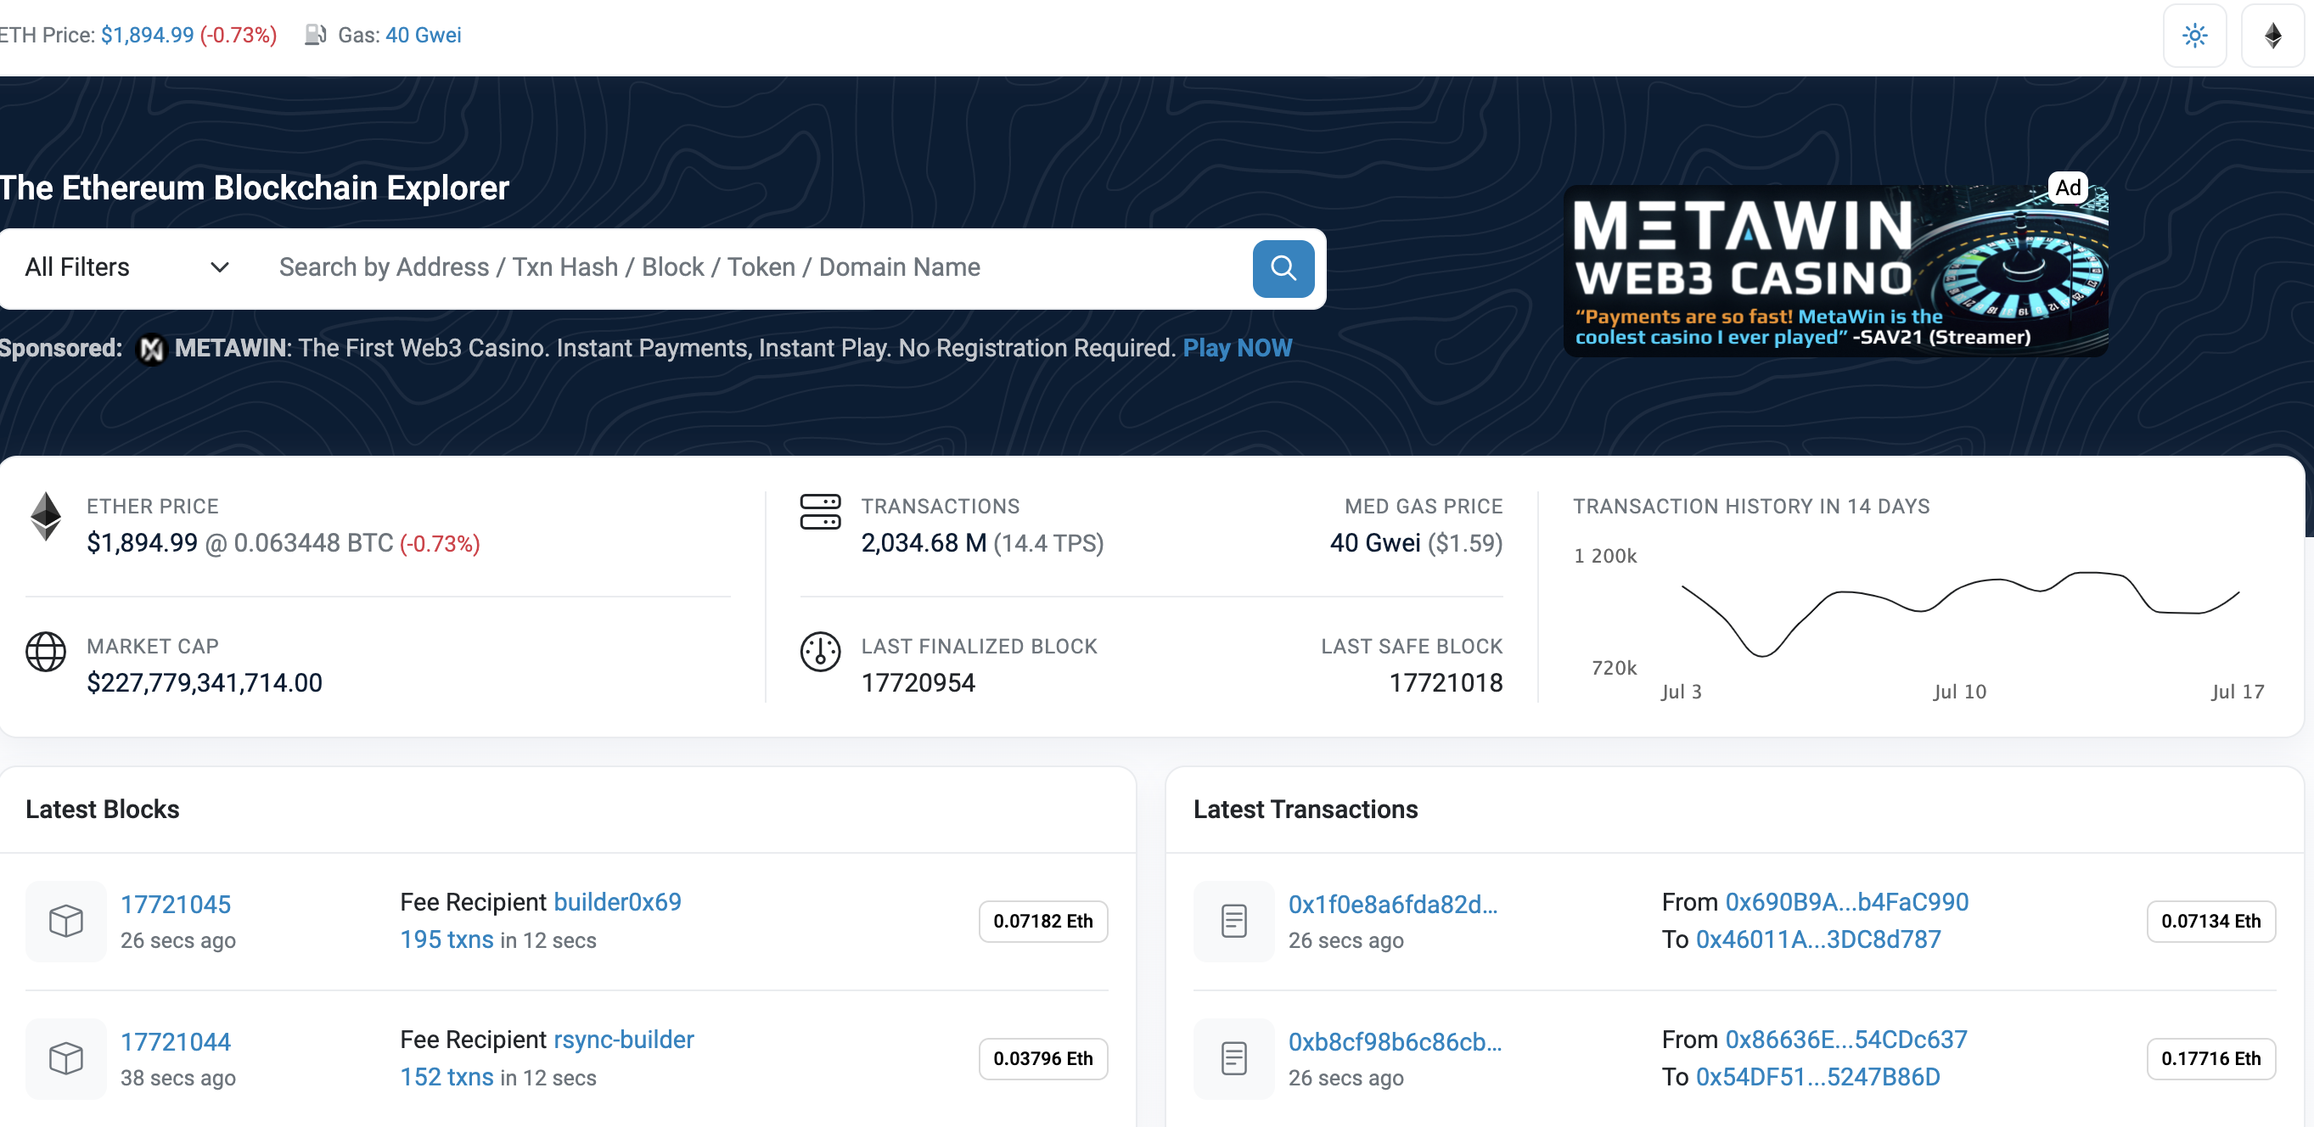Click the MetaWin logo in sponsored line

[x=151, y=349]
